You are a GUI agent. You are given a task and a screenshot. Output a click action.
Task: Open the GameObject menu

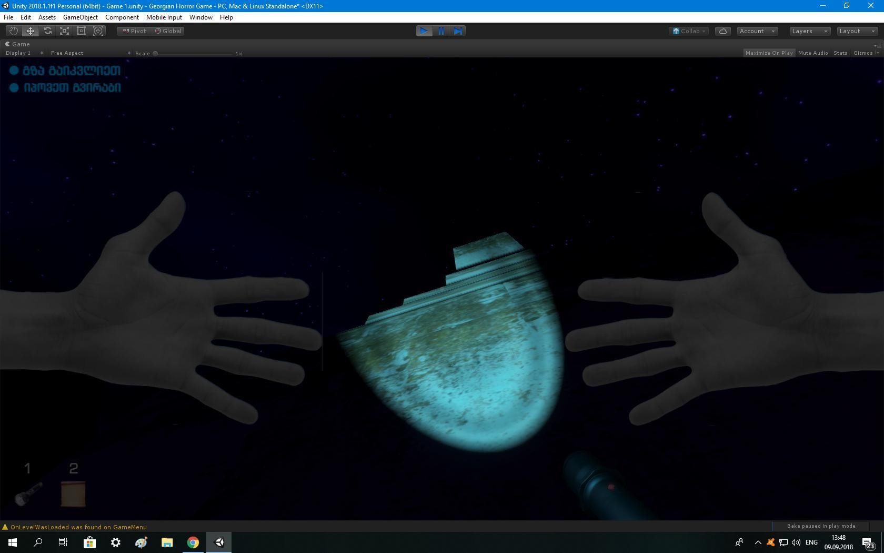(81, 17)
